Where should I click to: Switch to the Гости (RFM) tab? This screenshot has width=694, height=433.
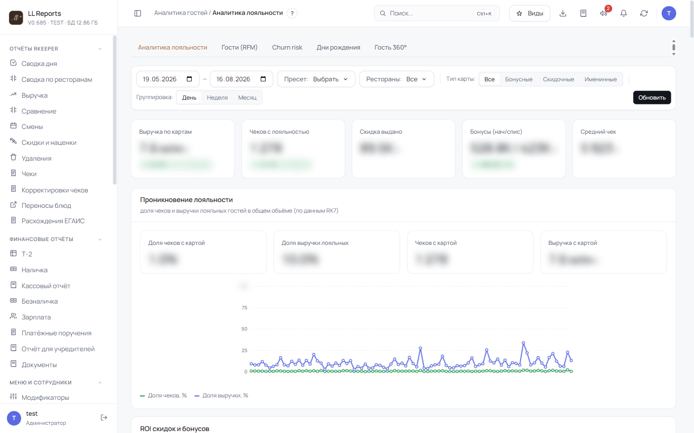click(240, 47)
